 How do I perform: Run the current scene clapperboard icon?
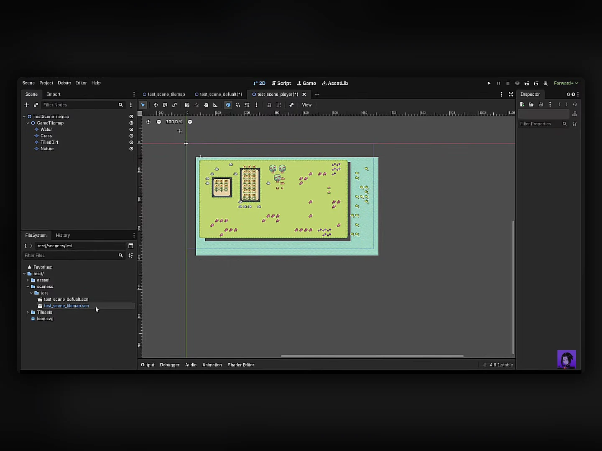point(527,83)
